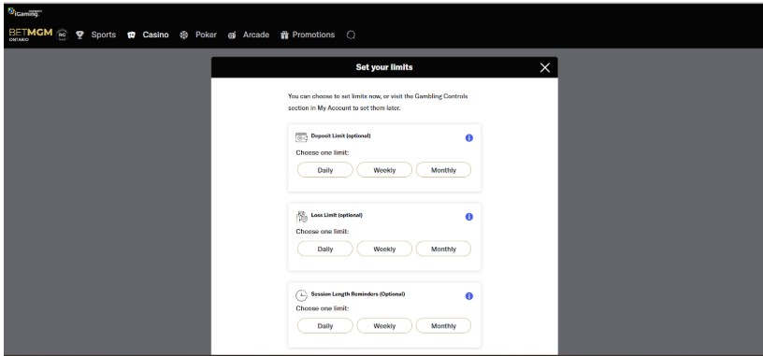Click the Promotions gift icon
Viewport: 763px width, 356px height.
tap(284, 35)
